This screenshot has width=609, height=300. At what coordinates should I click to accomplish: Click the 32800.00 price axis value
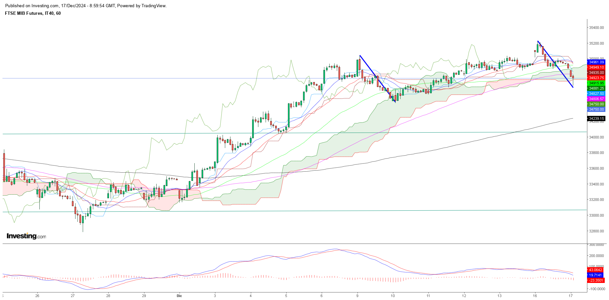pyautogui.click(x=597, y=231)
